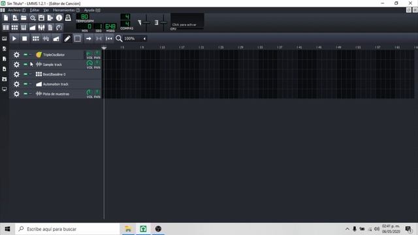Screen dimensions: 418x235
Task: Toggle the metronome icon
Action: (68, 18)
